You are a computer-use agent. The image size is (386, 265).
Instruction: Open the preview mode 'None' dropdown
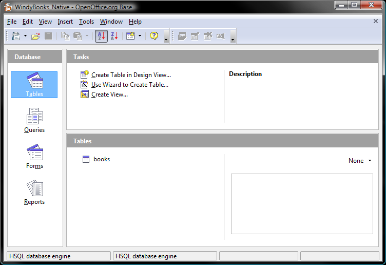(x=359, y=161)
